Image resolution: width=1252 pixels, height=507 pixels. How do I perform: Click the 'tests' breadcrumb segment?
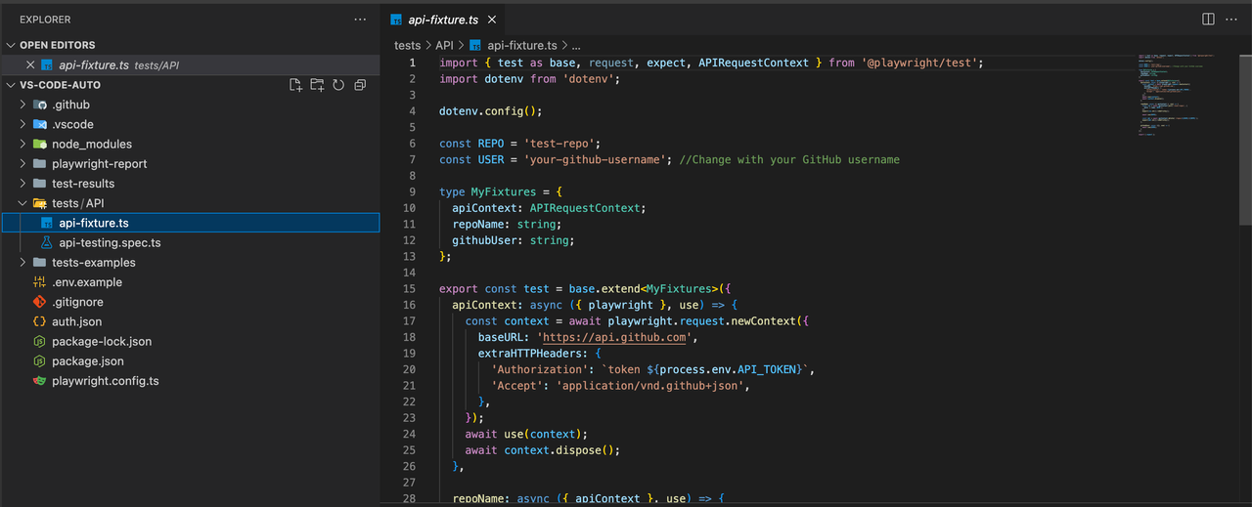(x=407, y=45)
